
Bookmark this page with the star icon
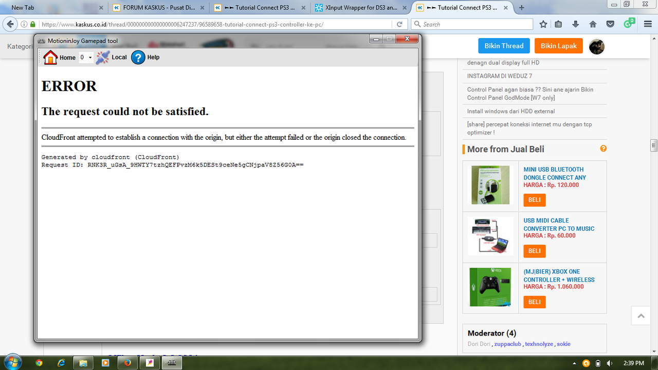543,24
